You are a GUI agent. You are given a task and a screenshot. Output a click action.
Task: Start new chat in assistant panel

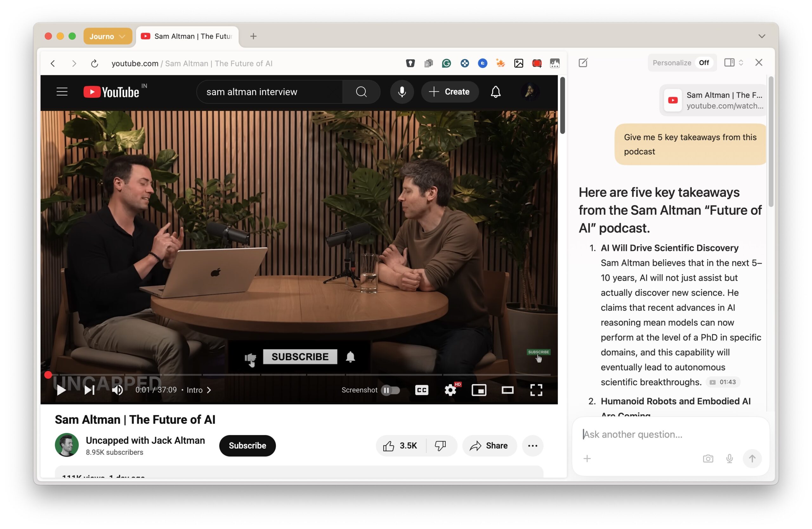pos(583,63)
